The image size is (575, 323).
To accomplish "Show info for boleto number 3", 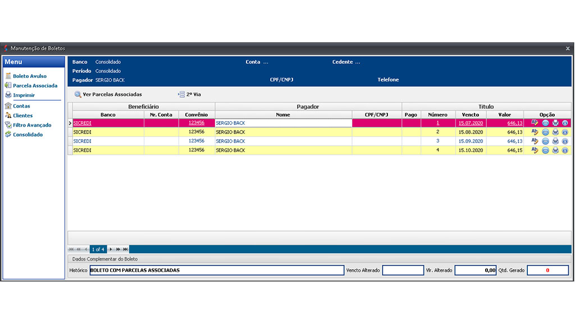I will click(x=565, y=141).
